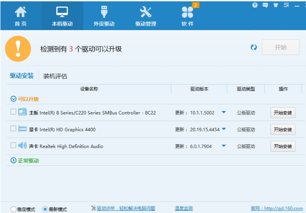This screenshot has width=306, height=213.
Task: Open the feedback speech bubble icon
Action: tap(265, 5)
